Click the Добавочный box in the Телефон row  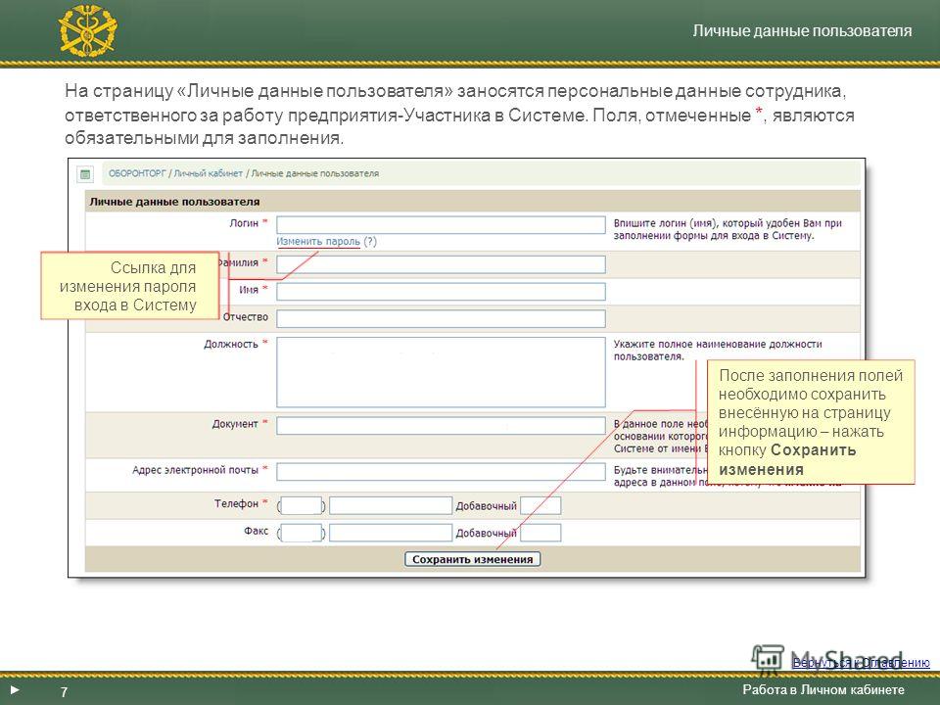[x=540, y=505]
